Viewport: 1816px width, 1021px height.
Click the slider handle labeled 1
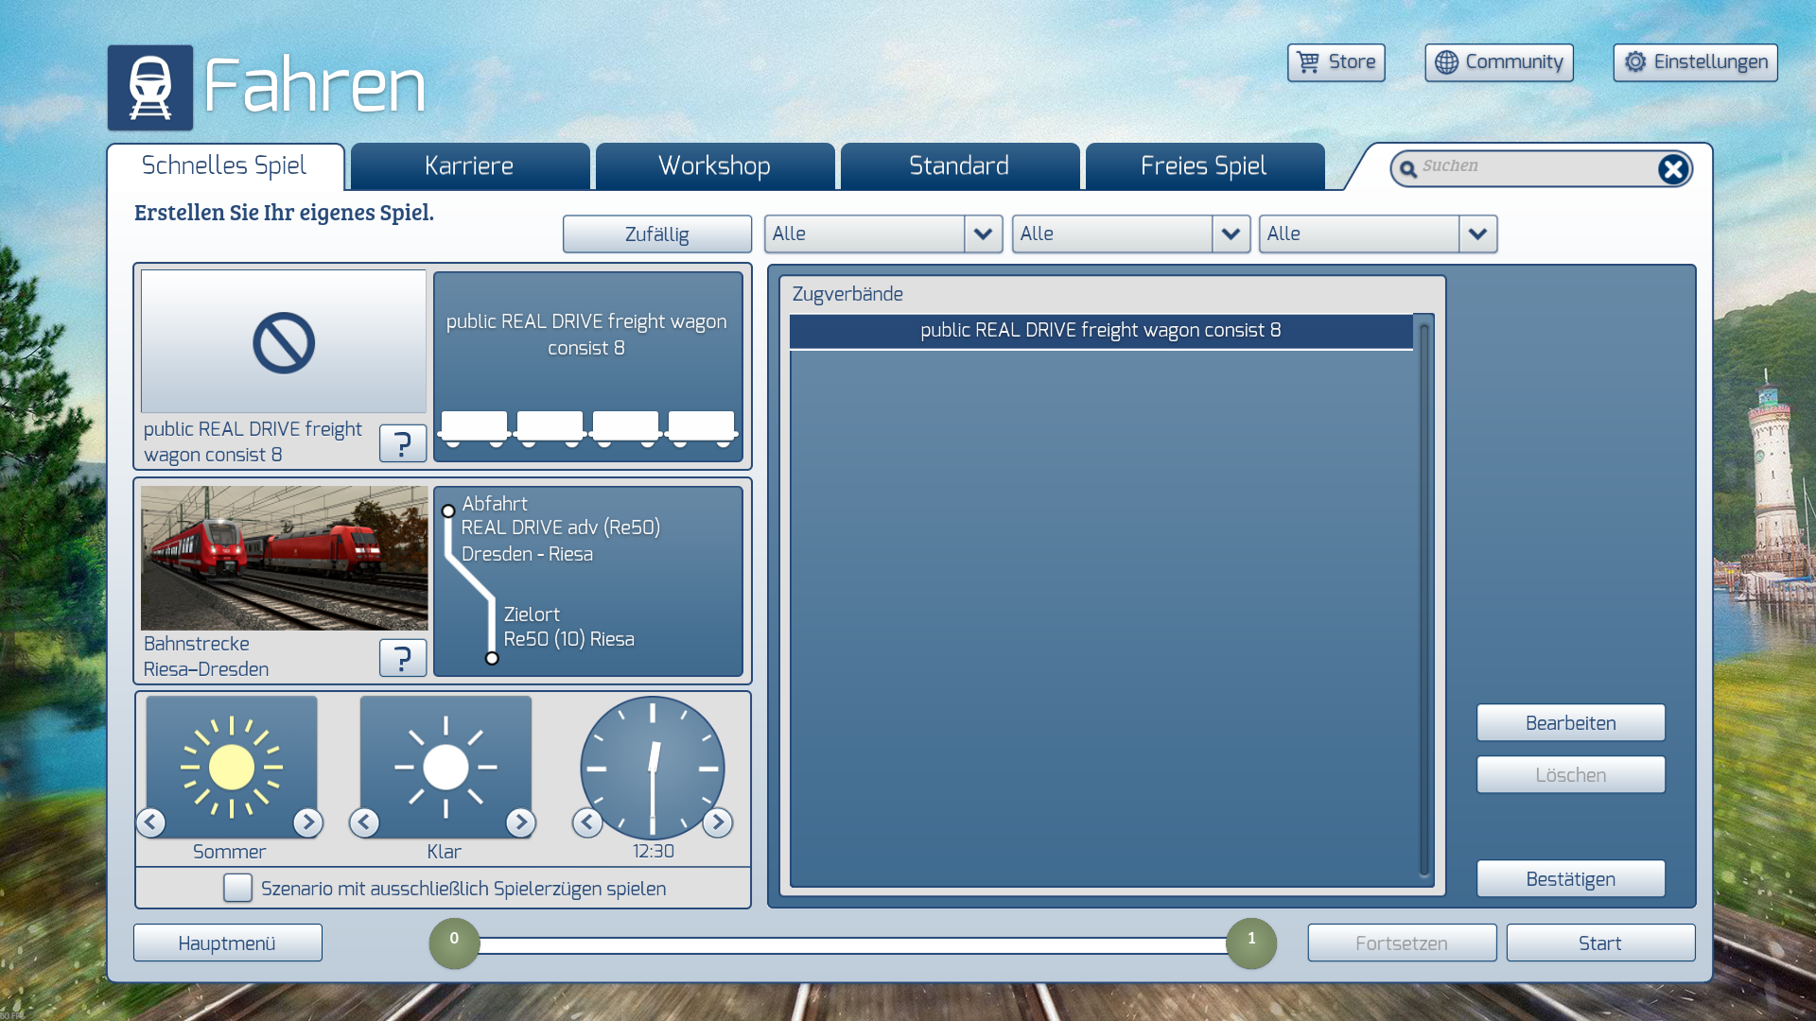[x=1251, y=943]
